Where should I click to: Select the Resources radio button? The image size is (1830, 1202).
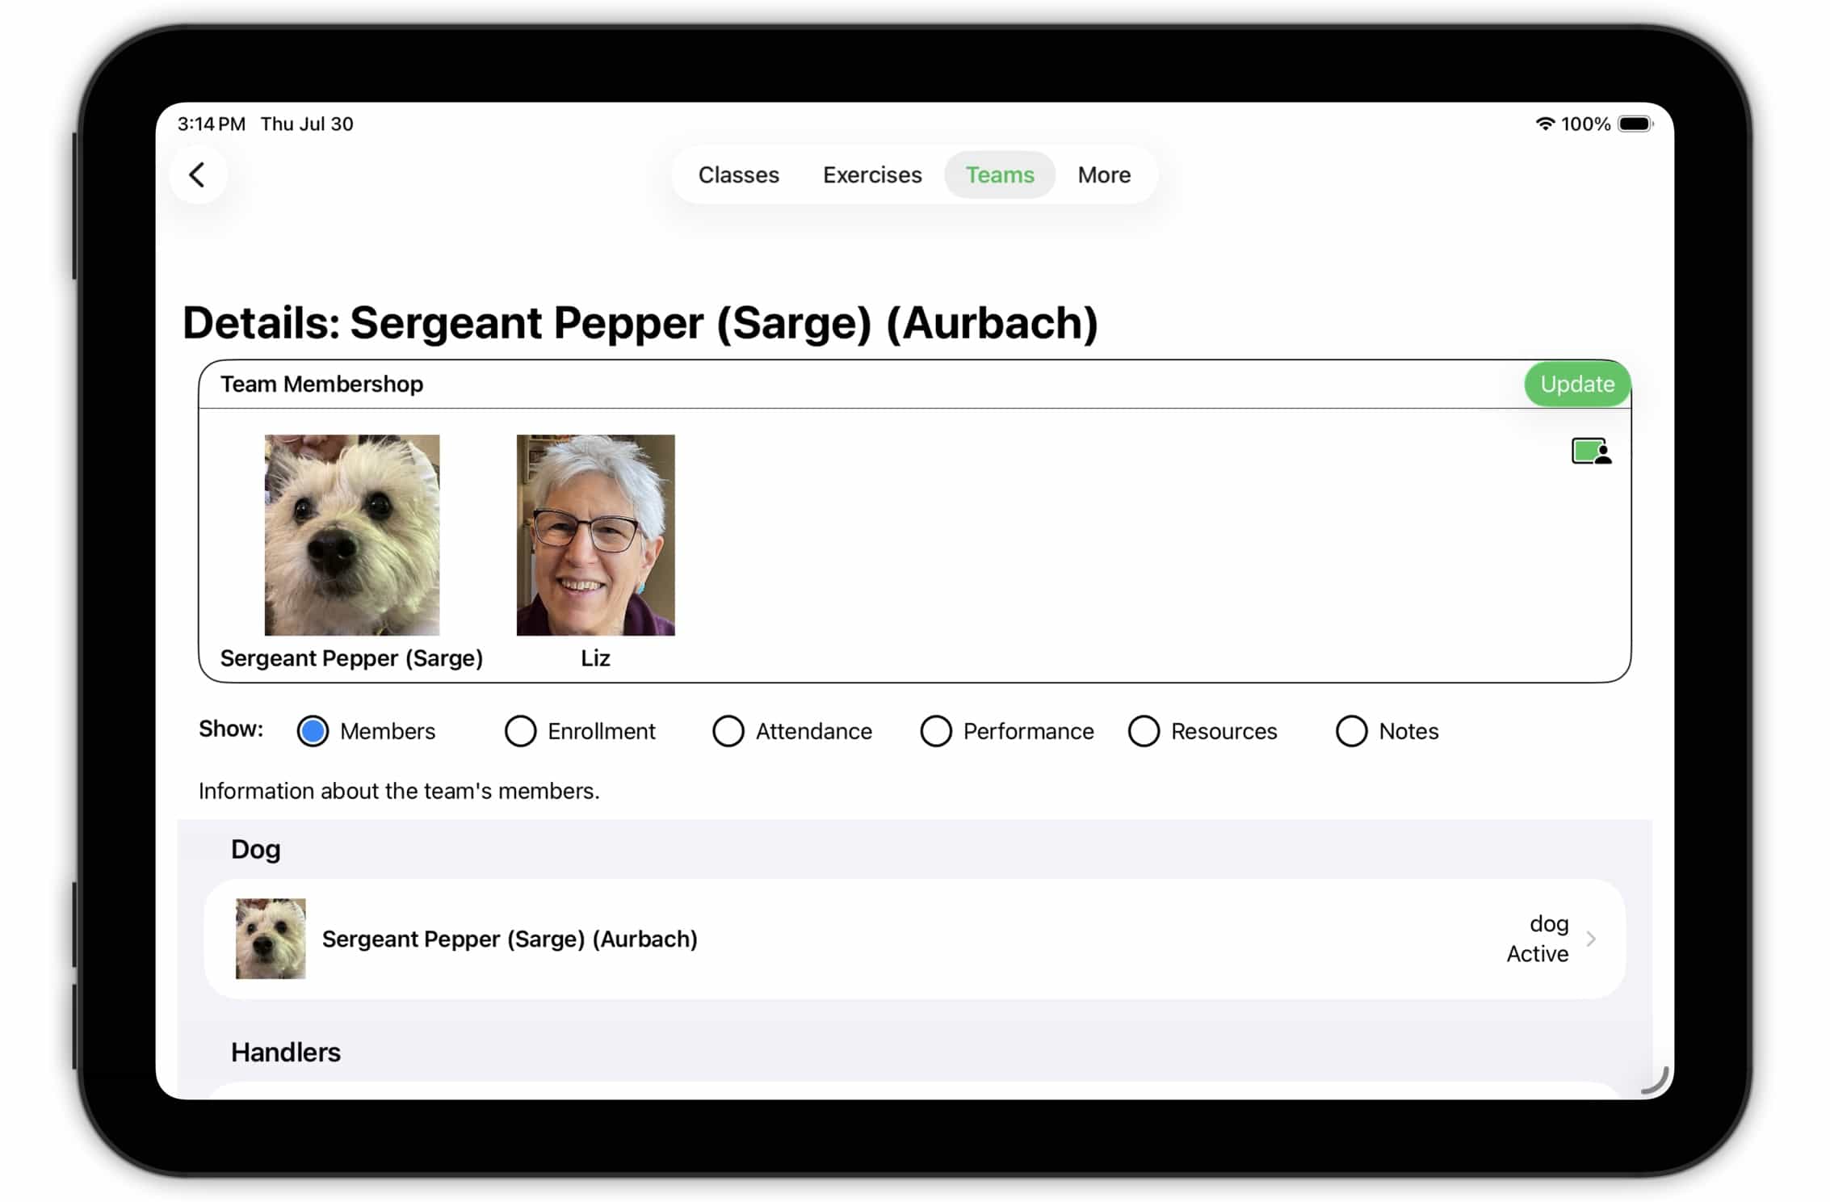click(x=1144, y=731)
